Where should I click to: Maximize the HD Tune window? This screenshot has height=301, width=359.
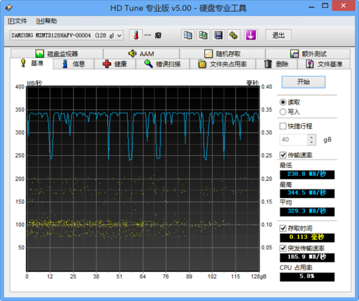(325, 6)
